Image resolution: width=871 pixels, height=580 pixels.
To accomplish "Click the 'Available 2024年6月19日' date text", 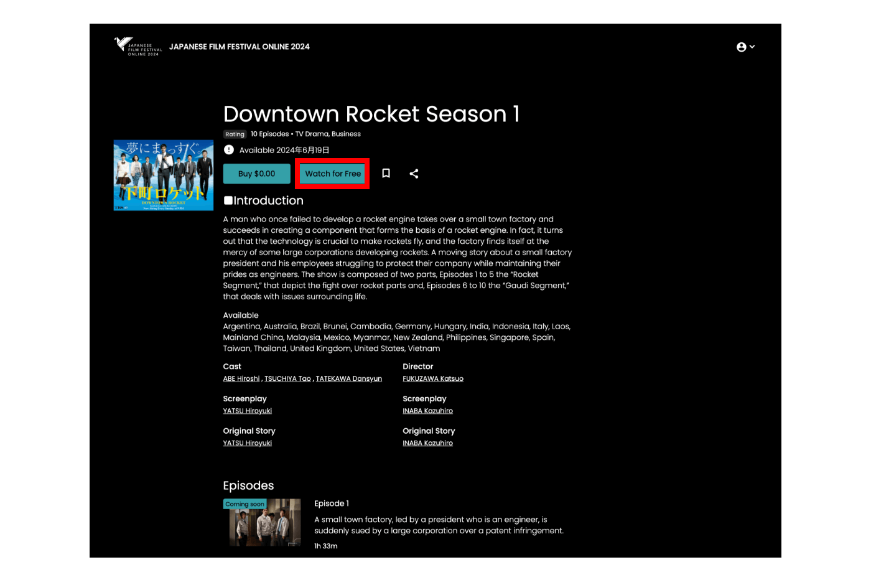I will 284,150.
